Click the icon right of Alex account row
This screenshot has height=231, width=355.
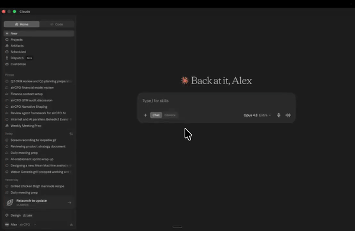point(72,224)
